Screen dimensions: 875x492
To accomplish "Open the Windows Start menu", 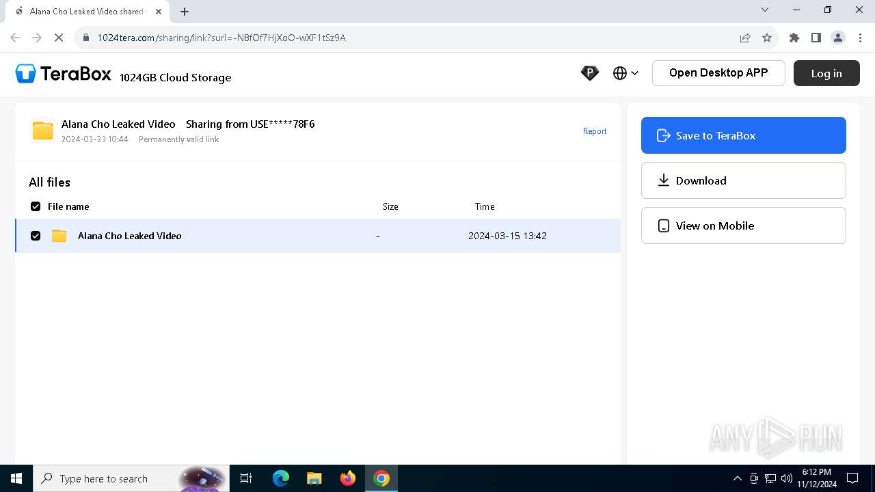I will point(16,478).
